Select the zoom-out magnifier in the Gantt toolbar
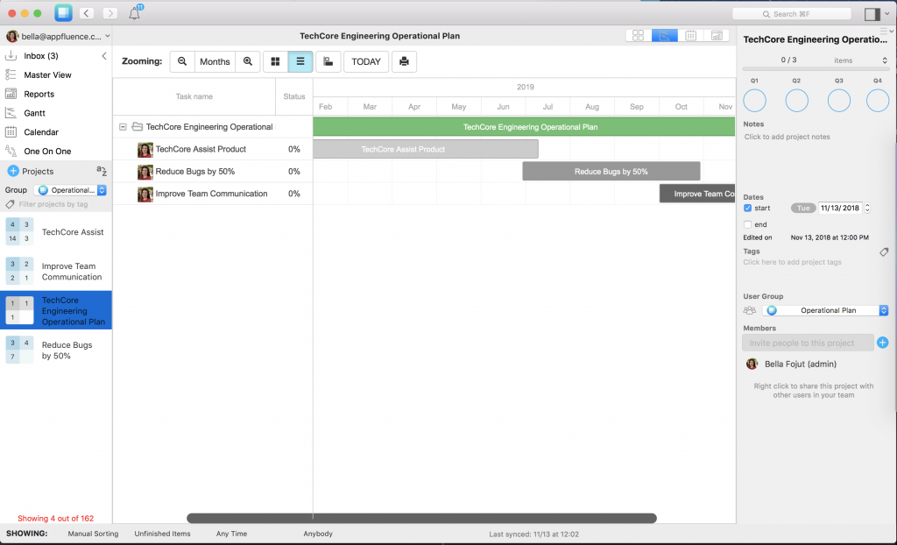Viewport: 897px width, 545px height. click(x=181, y=61)
